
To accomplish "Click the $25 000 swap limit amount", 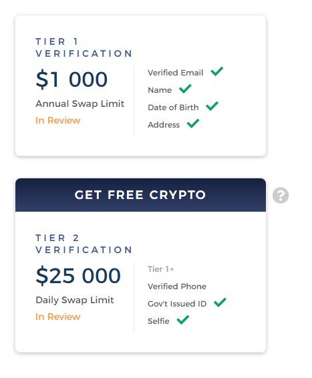I will pos(78,275).
